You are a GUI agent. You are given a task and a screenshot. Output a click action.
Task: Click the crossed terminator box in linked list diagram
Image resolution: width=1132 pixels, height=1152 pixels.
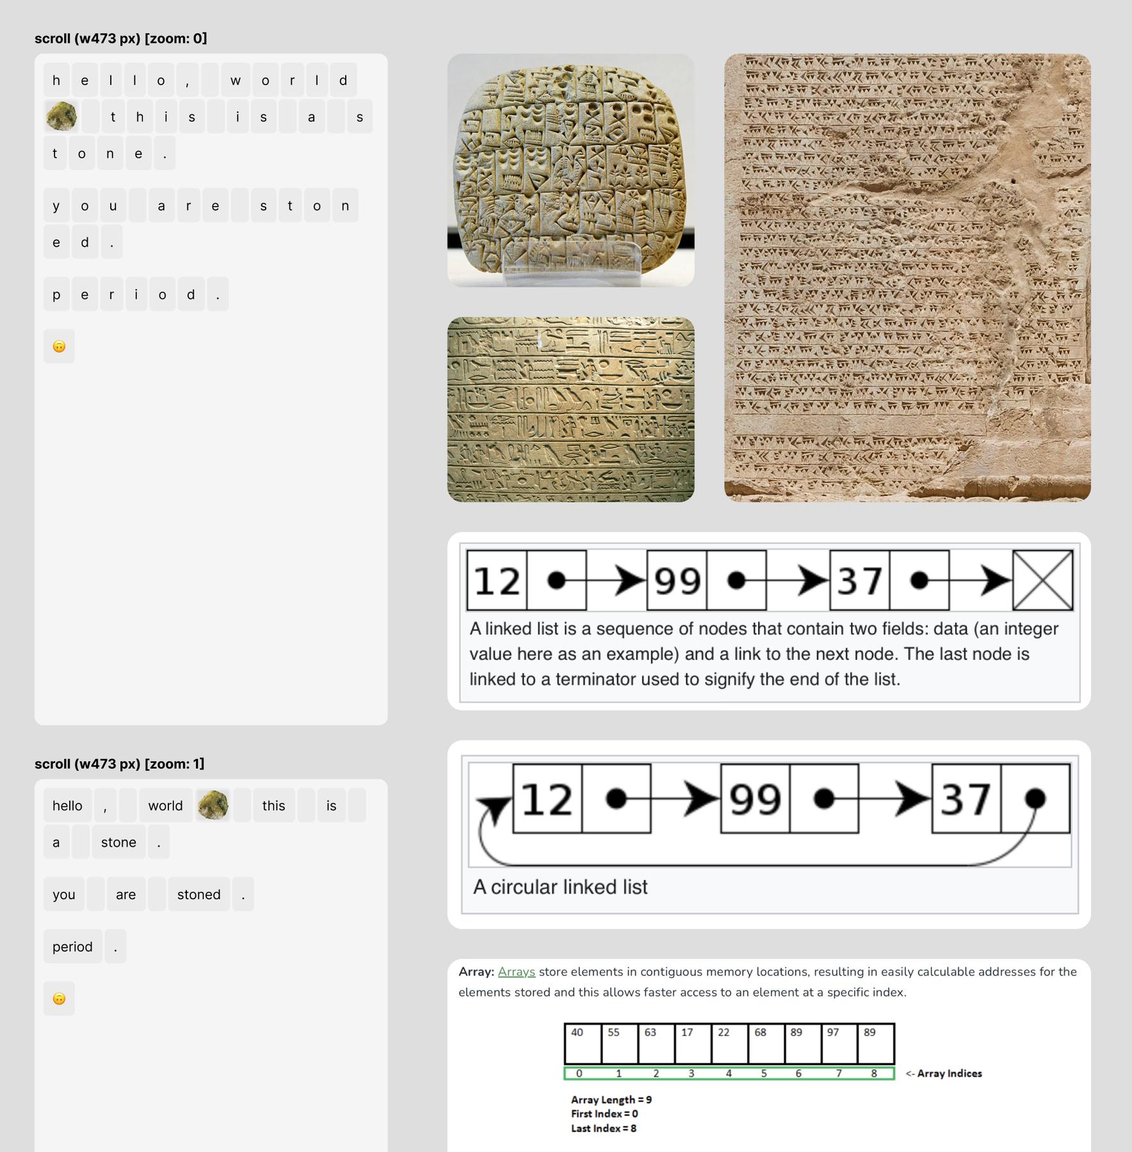[1042, 580]
